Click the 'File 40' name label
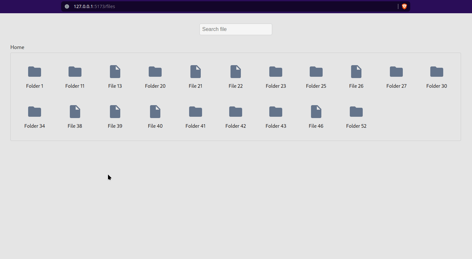This screenshot has height=259, width=472. (x=155, y=126)
